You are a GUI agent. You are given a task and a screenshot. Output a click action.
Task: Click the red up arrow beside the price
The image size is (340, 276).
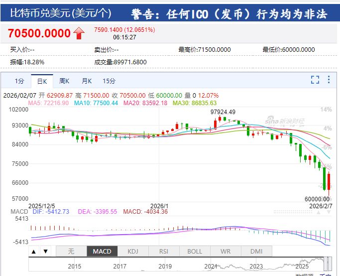tap(79, 33)
